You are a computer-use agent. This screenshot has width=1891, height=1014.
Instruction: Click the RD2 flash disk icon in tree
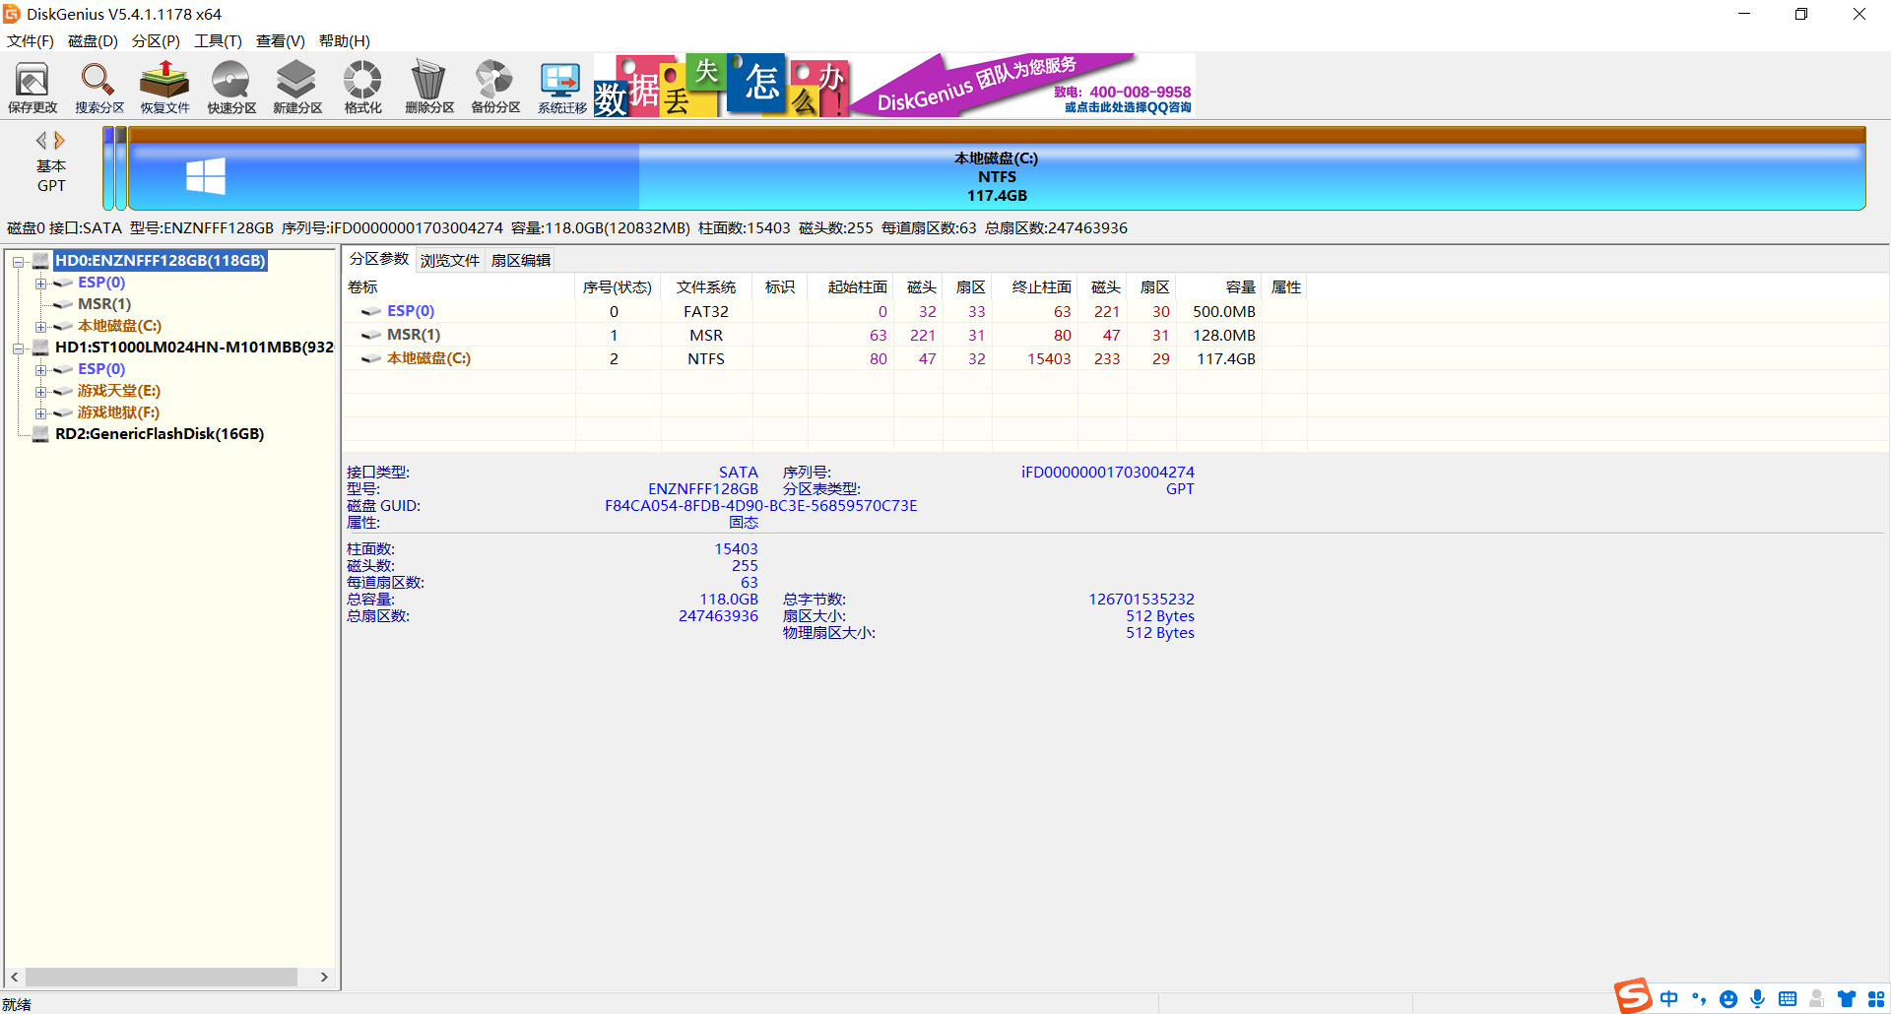coord(40,434)
